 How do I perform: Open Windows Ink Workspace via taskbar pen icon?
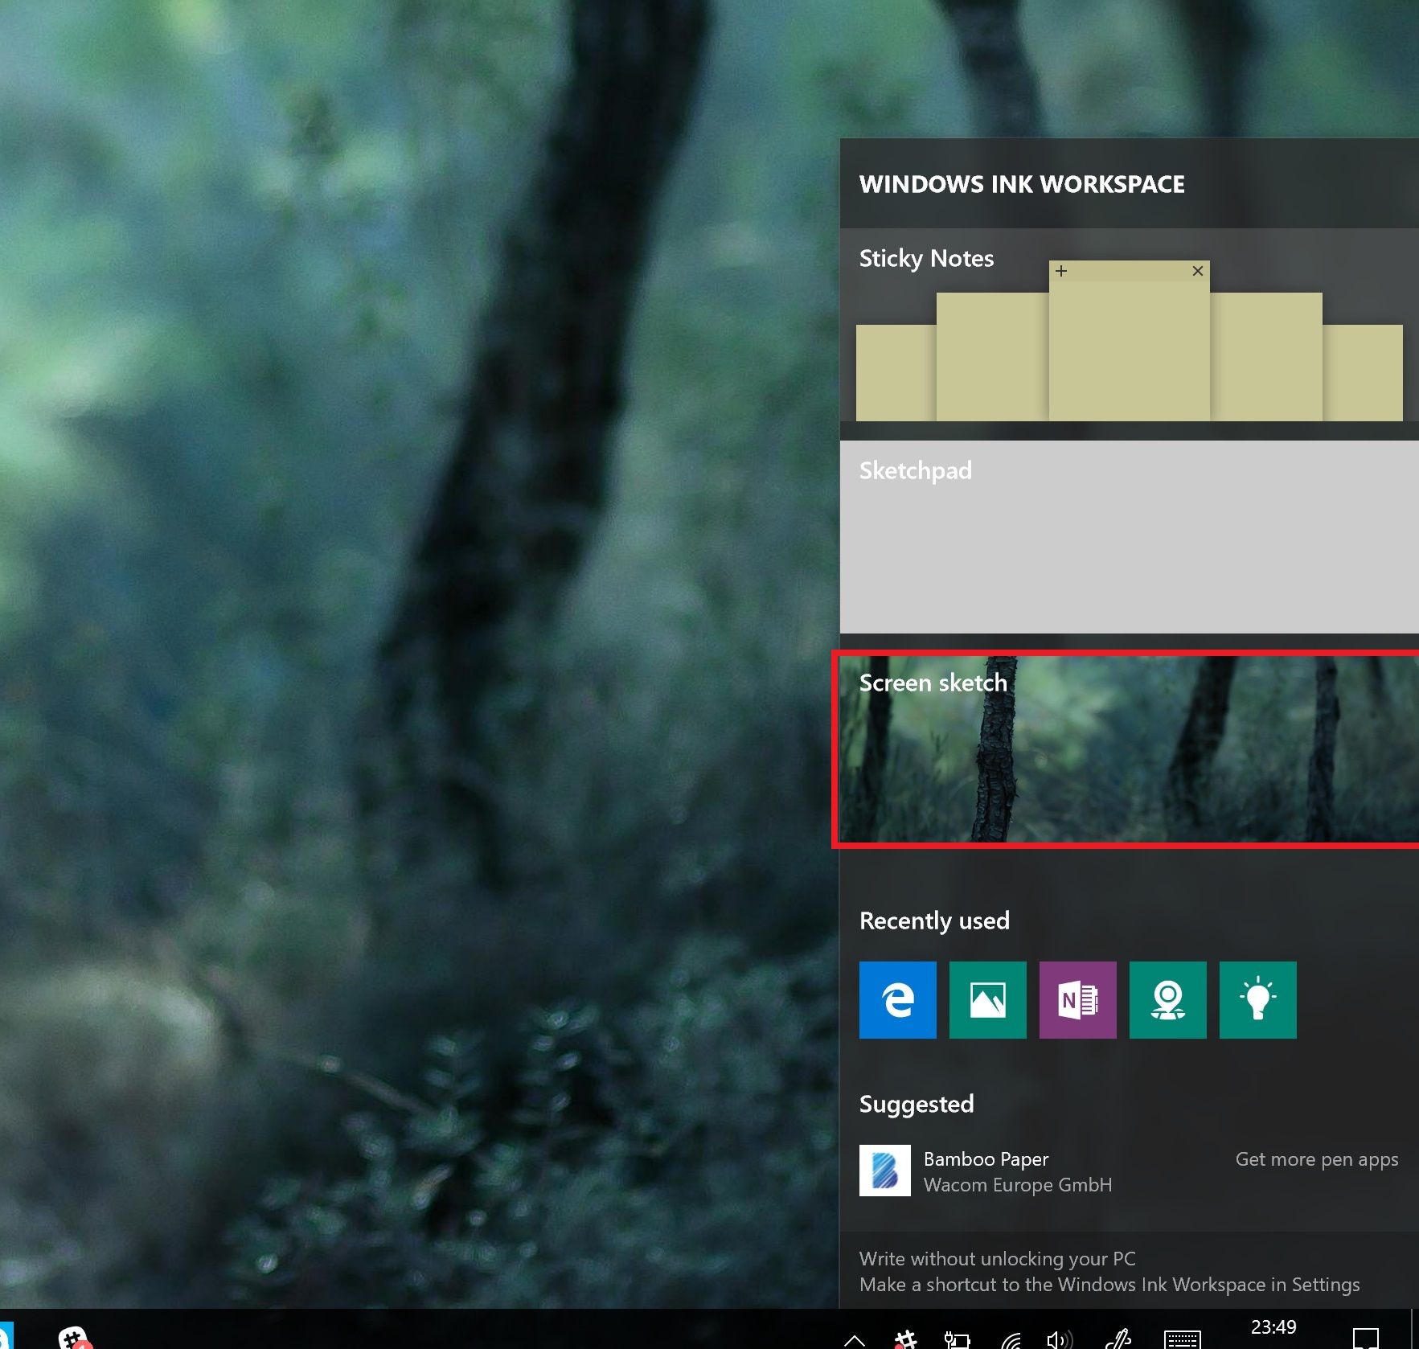coord(1119,1337)
